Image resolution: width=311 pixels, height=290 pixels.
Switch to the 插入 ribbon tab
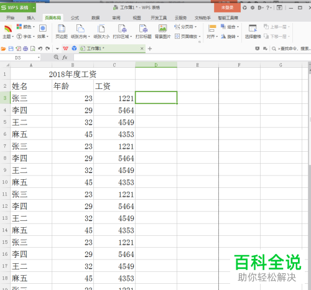(30, 18)
